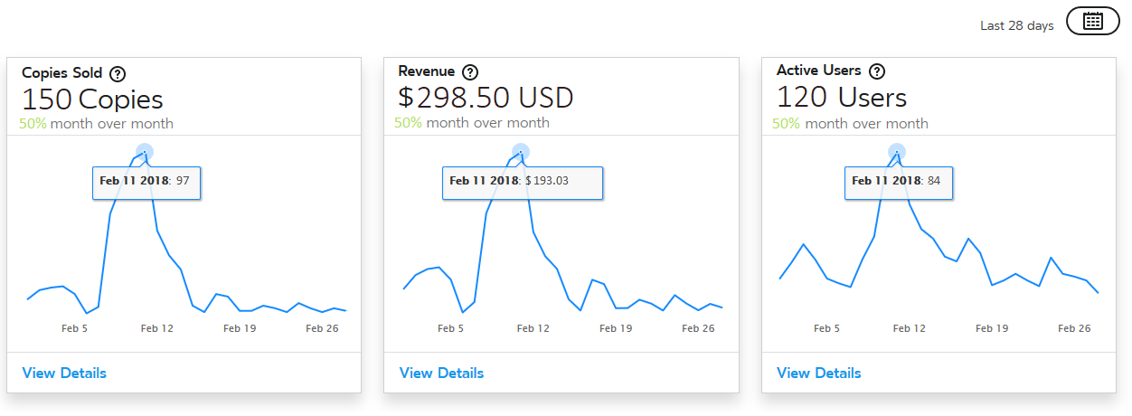Click the Last 28 days label
This screenshot has width=1132, height=416.
click(x=1016, y=25)
